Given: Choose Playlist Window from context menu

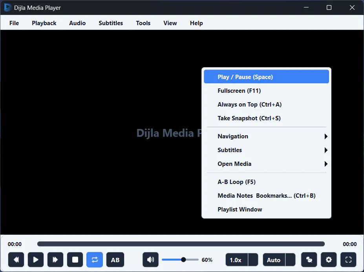Looking at the screenshot, I should pyautogui.click(x=266, y=209).
